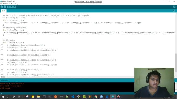Screen dimensions: 177x99
Task: Switch to the Arduino IDE taskbar icon
Action: click(113, 97)
